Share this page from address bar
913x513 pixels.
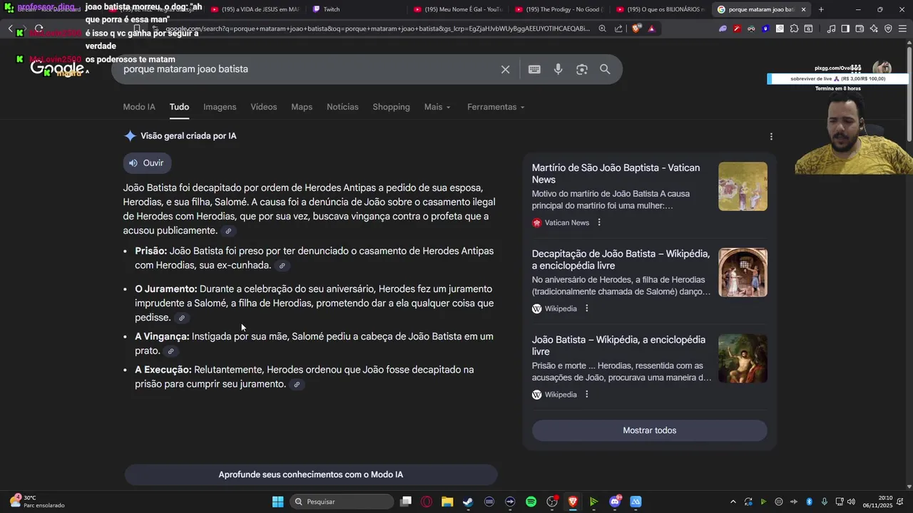[618, 28]
